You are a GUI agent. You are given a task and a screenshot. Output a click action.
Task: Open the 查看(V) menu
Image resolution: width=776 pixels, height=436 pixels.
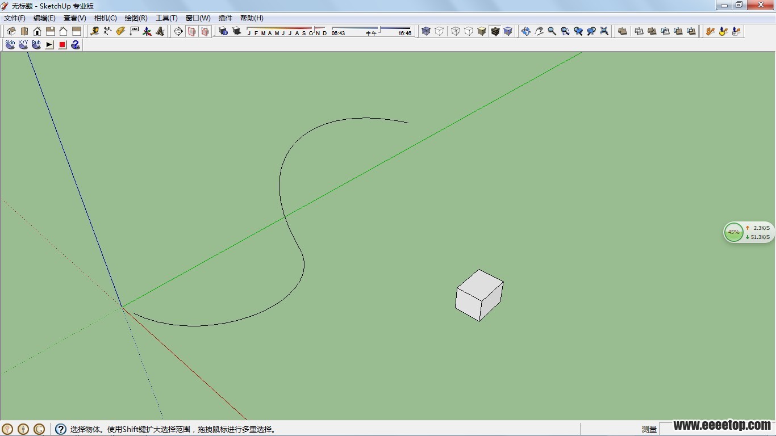[x=75, y=18]
